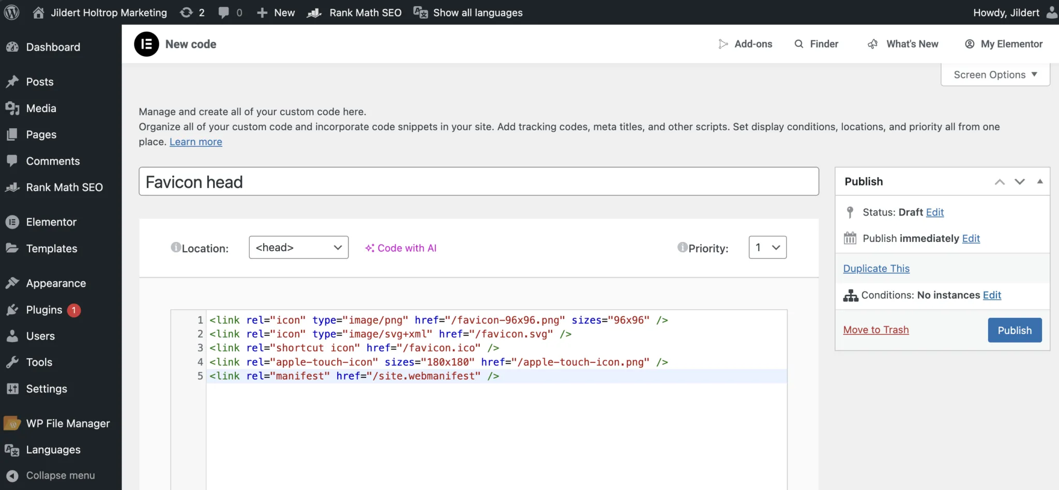1059x490 pixels.
Task: Open the Templates section
Action: tap(50, 249)
